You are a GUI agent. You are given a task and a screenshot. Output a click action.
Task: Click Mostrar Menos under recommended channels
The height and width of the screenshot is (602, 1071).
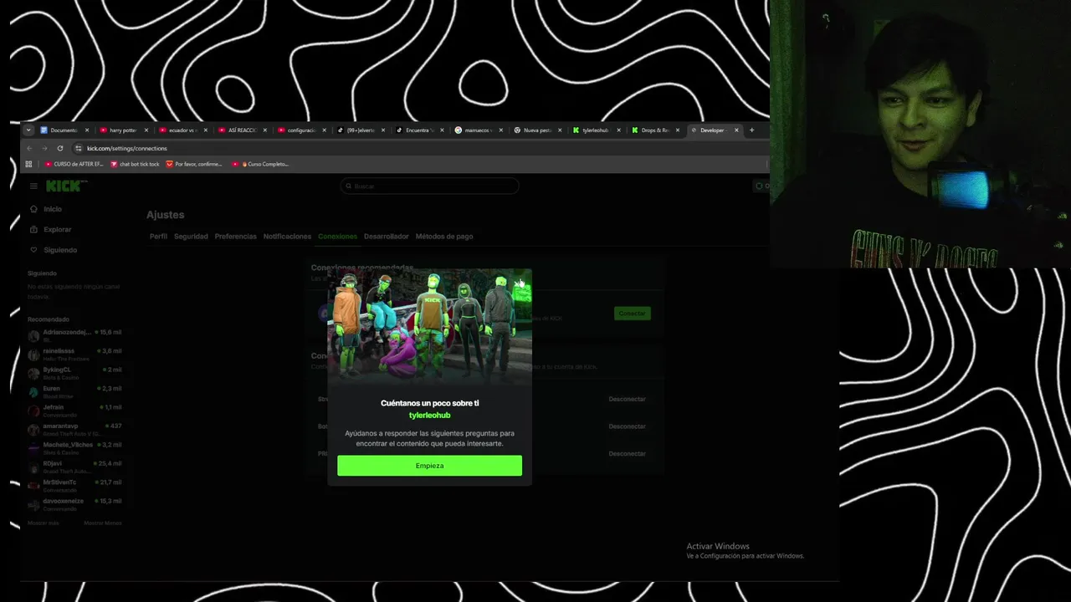[x=103, y=523]
